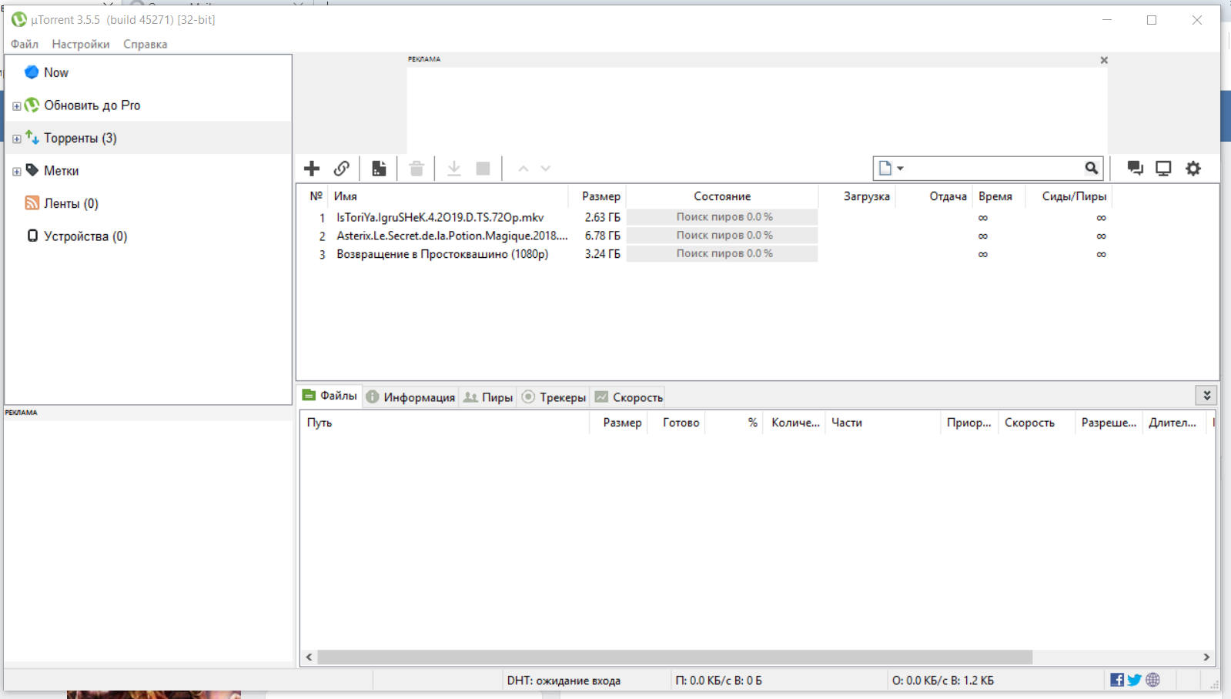Open the Файл menu
Screen dimensions: 1231x699
point(25,44)
